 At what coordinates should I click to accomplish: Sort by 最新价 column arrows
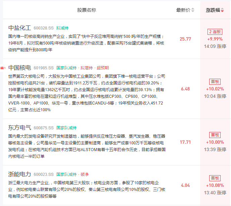[x=192, y=10]
